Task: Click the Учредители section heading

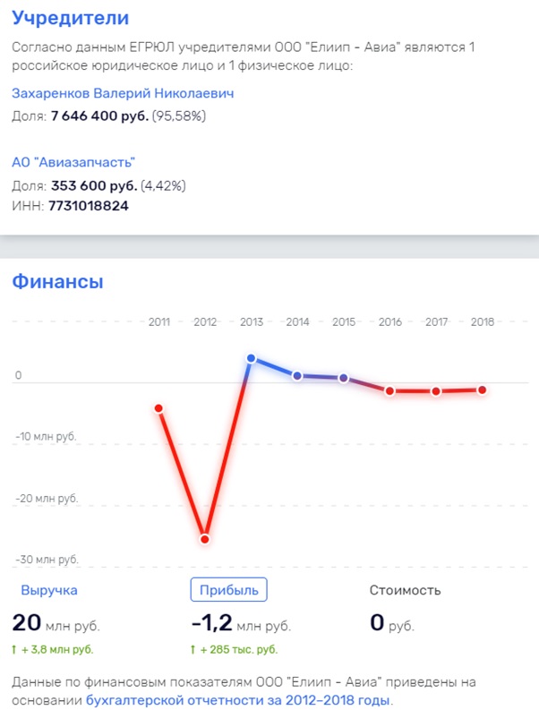Action: click(70, 18)
